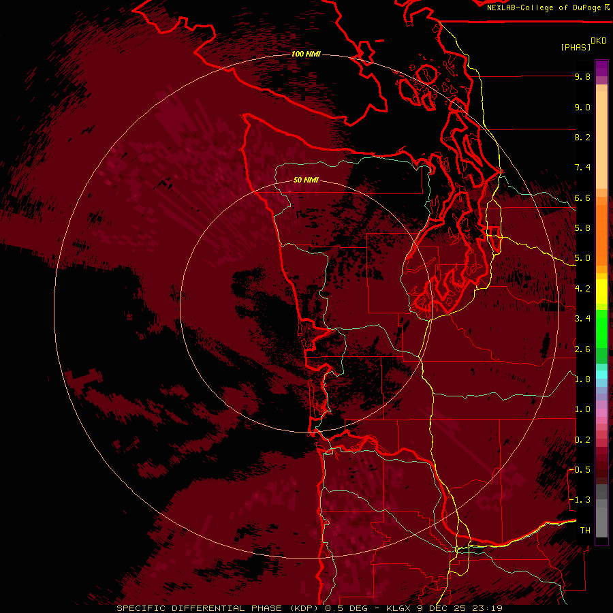Screen dimensions: 613x613
Task: Click the 1.8 value on color scale
Action: pos(582,379)
